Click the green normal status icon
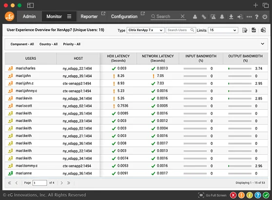 point(266,195)
